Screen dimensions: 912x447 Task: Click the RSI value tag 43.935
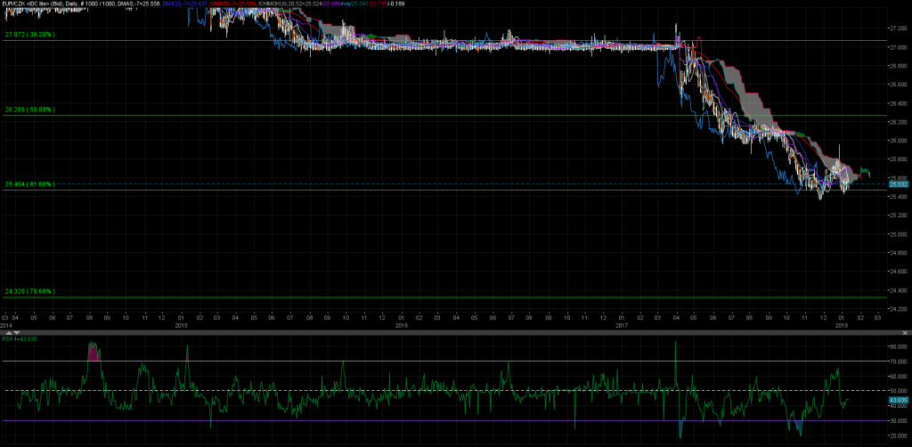[897, 402]
